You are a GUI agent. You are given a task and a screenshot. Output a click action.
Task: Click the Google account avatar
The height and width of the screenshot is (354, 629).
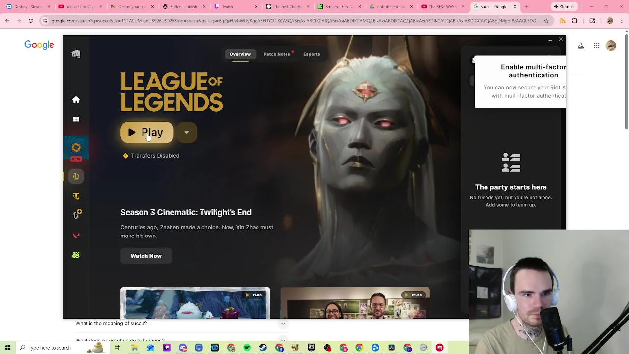point(611,46)
